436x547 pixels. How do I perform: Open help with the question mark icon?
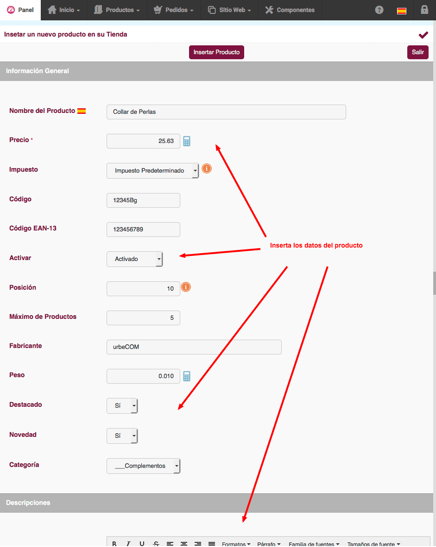click(x=379, y=10)
